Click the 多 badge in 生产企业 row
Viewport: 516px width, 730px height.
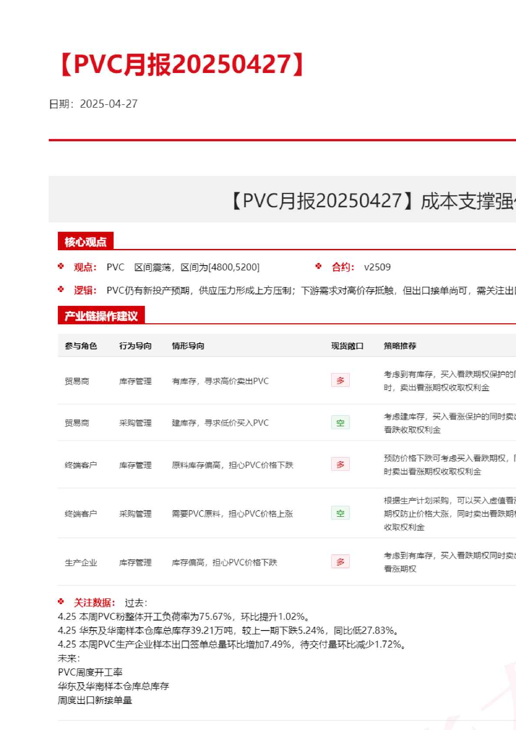[x=340, y=562]
